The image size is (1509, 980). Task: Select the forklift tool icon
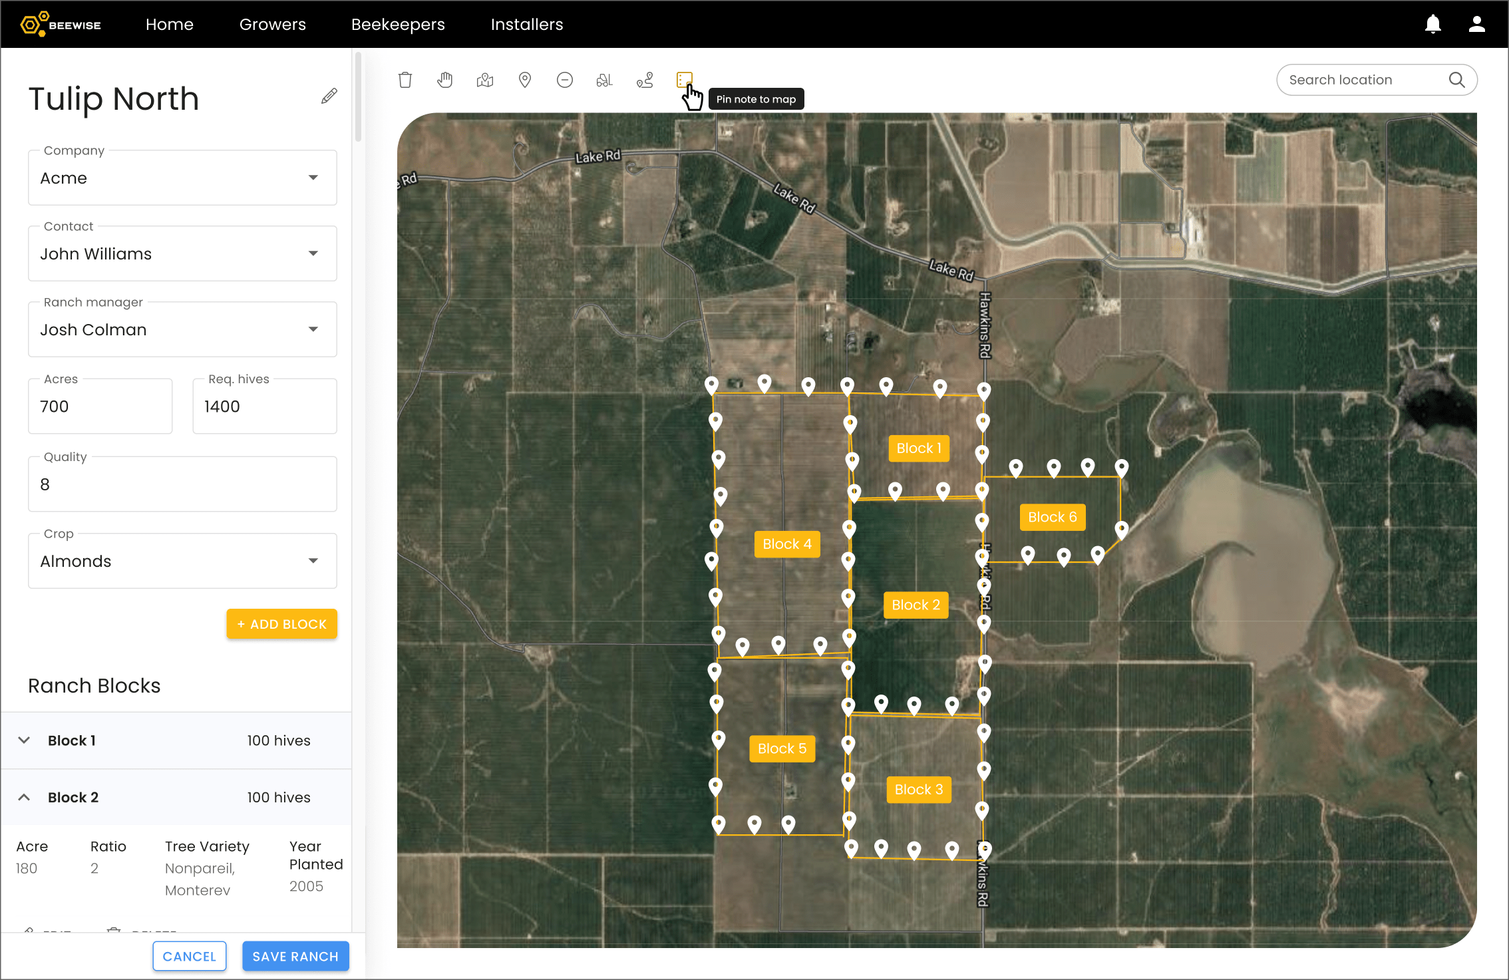tap(605, 81)
